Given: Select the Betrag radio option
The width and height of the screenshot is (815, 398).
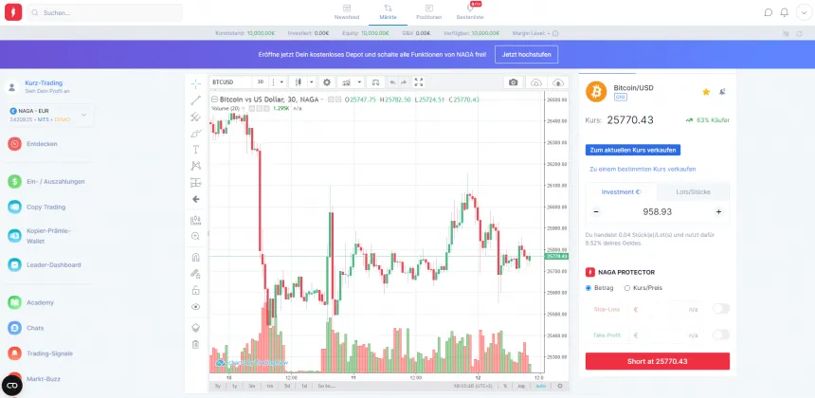Looking at the screenshot, I should 589,288.
